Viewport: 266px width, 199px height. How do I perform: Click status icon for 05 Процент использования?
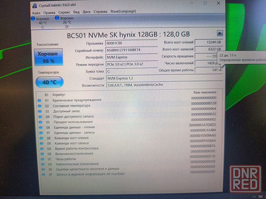click(x=40, y=122)
